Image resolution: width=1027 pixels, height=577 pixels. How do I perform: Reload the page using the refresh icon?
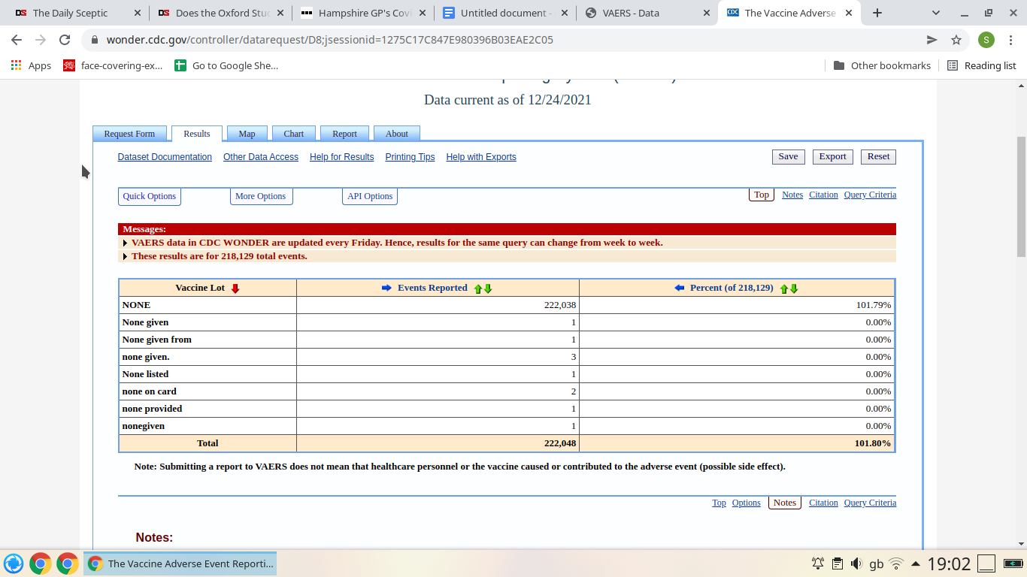click(x=65, y=40)
